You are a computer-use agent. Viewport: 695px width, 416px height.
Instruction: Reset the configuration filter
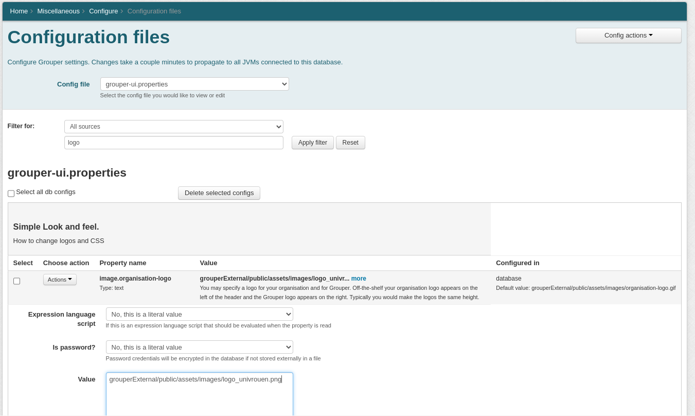[350, 143]
